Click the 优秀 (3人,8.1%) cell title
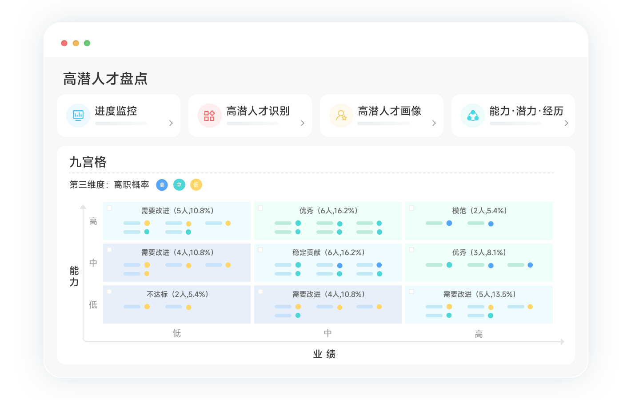This screenshot has width=631, height=400. pos(479,252)
